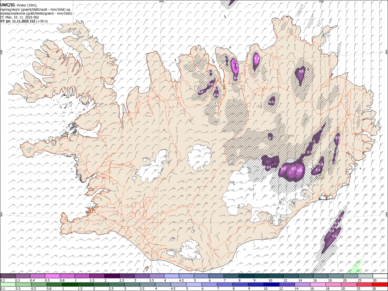The height and width of the screenshot is (291, 388).
Task: Select the dark teal swatch at 8 upper row
Action: [x=246, y=276]
